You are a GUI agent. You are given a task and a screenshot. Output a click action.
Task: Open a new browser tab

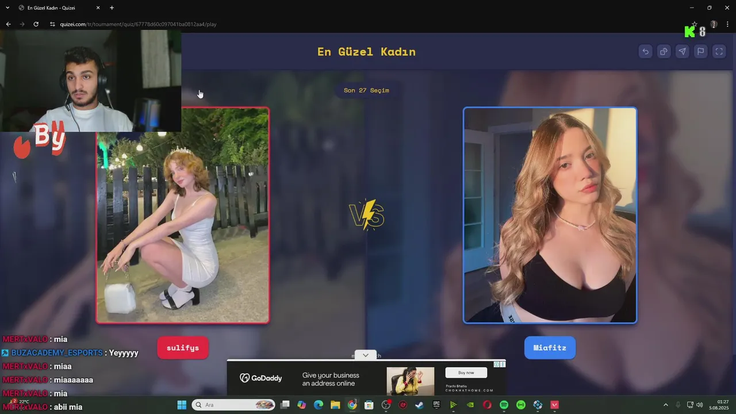(112, 8)
